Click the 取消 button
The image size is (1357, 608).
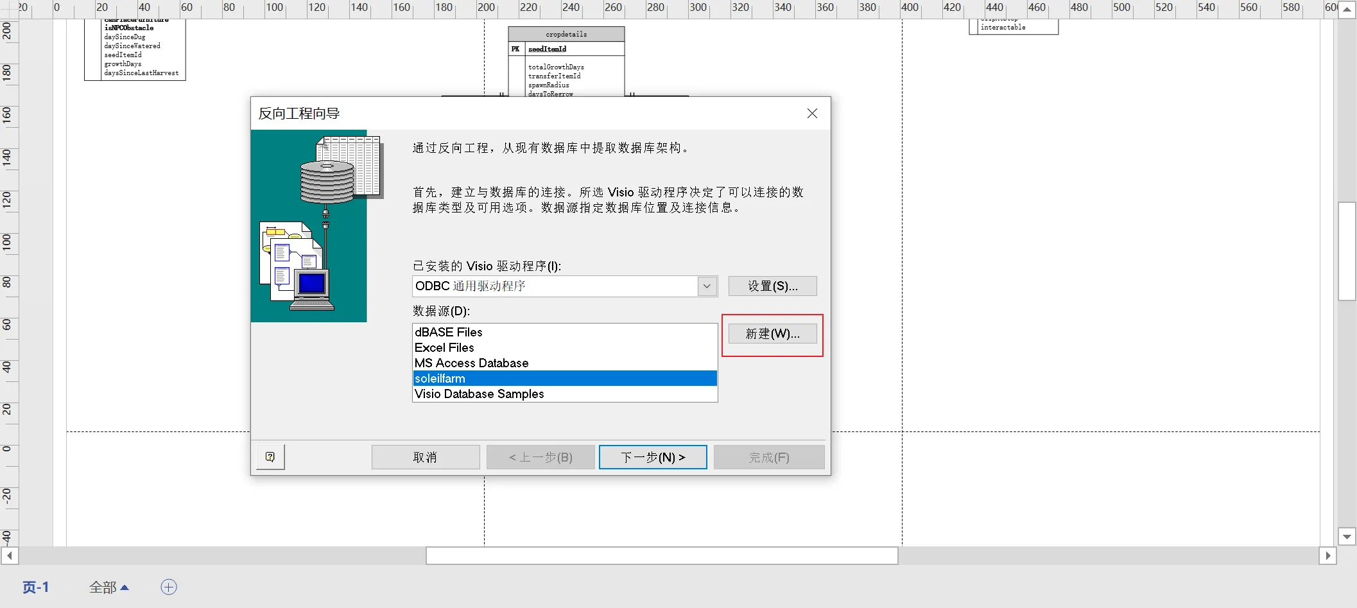426,457
